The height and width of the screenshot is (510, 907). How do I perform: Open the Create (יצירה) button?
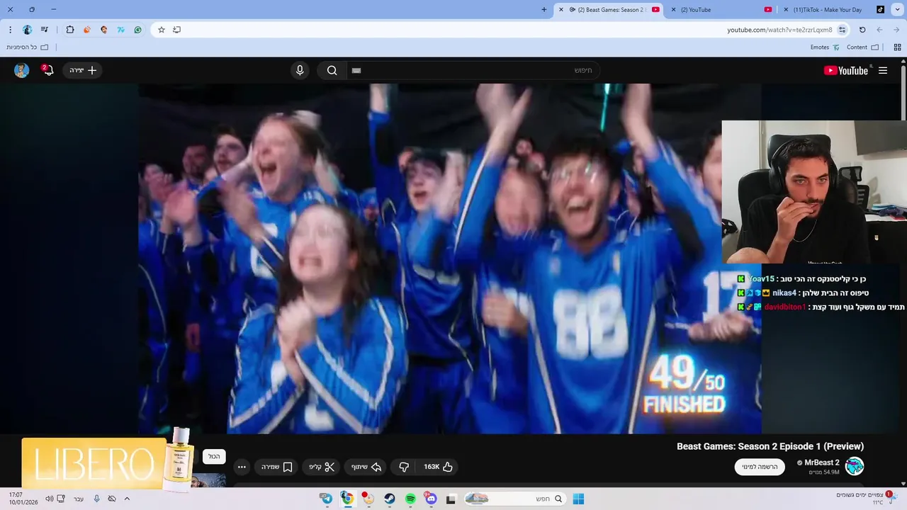pyautogui.click(x=83, y=70)
